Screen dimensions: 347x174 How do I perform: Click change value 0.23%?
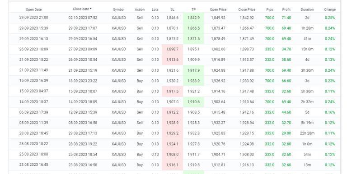tap(330, 81)
